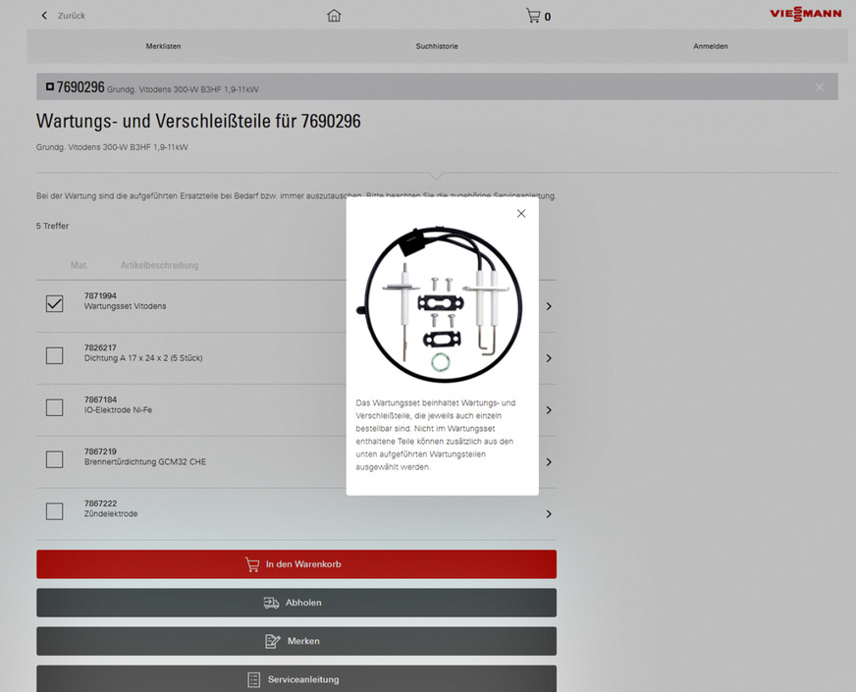Enable the Zündelektrode checkbox
This screenshot has height=692, width=856.
coord(54,511)
